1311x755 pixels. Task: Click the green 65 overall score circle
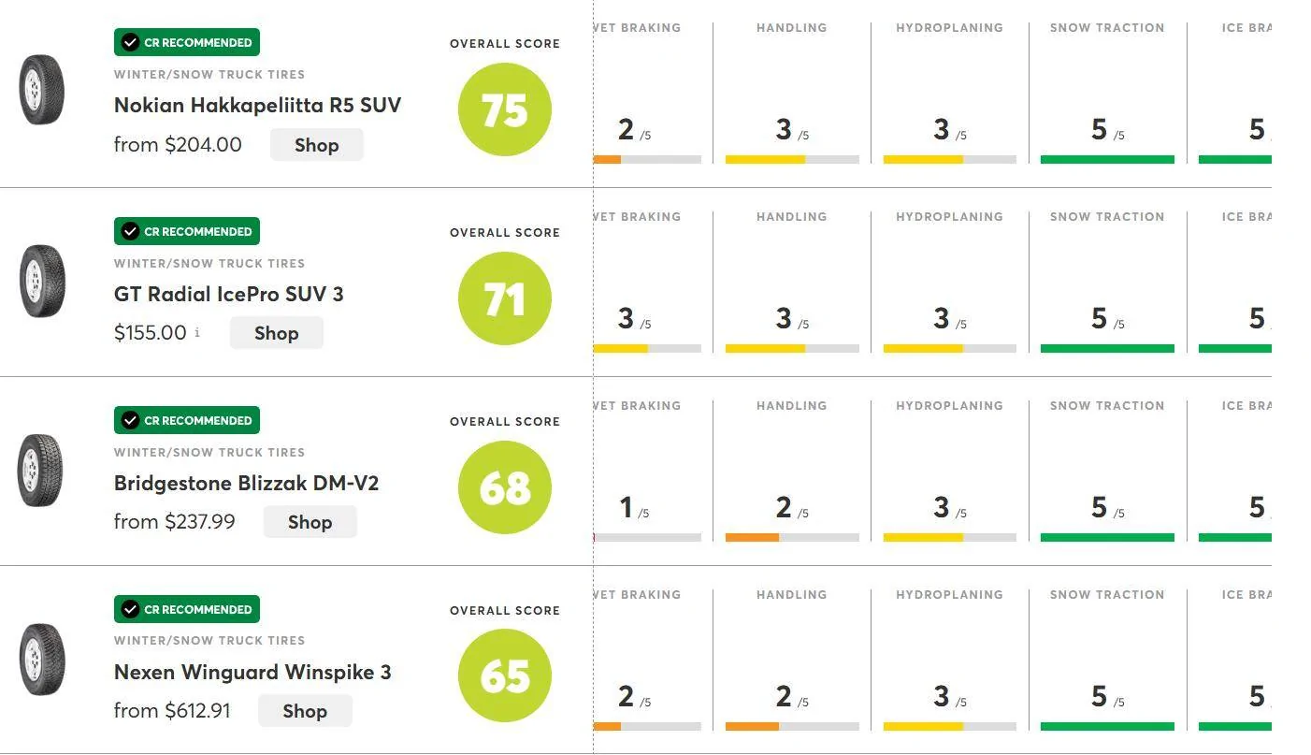tap(505, 675)
